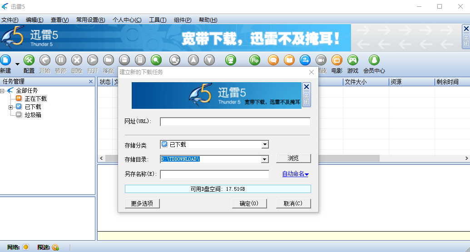Open the 工具(T) menu
470x252 pixels.
coord(158,20)
